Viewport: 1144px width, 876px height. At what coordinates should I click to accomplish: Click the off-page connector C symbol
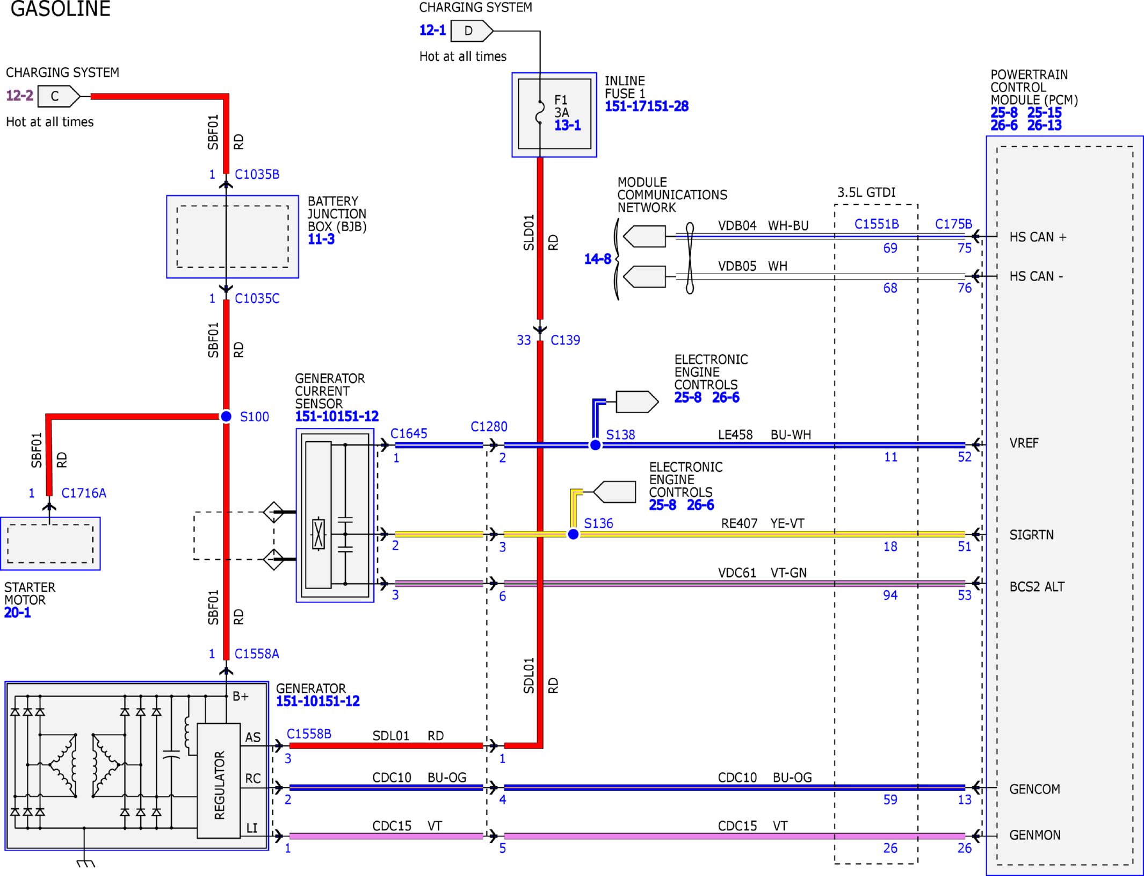pyautogui.click(x=59, y=96)
